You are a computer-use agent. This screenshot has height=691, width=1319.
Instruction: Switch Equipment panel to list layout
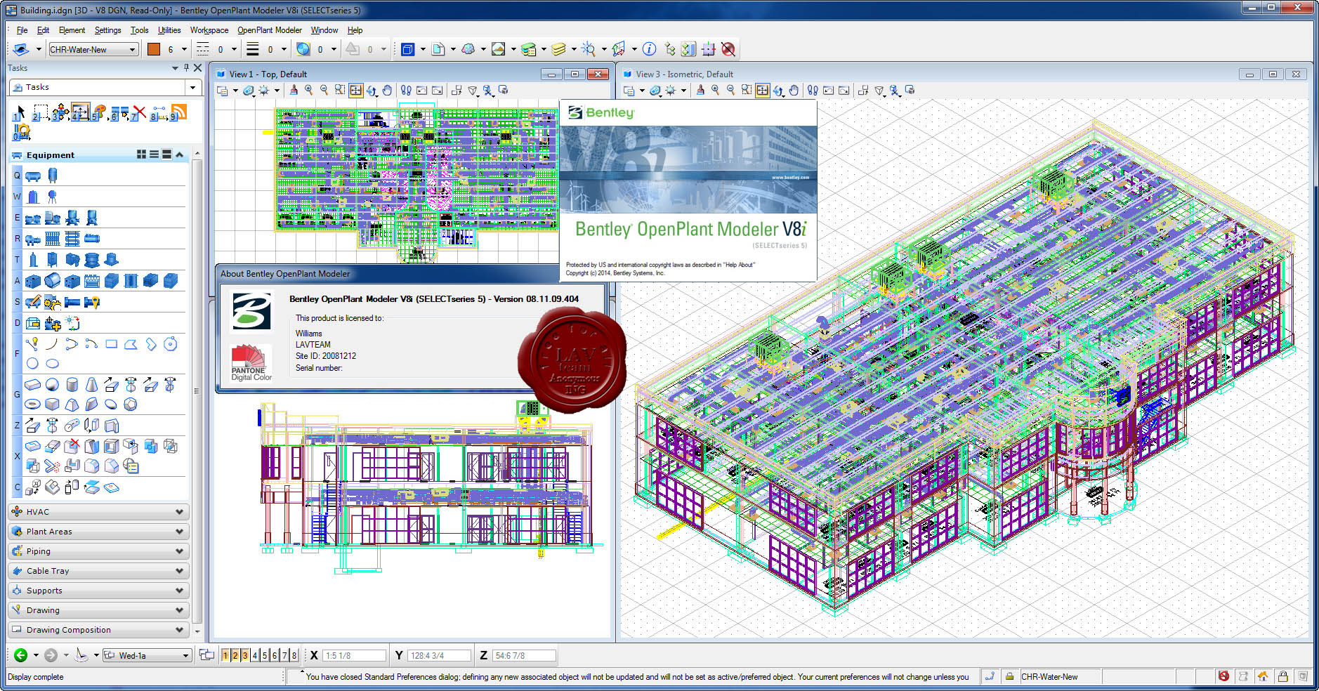(154, 154)
